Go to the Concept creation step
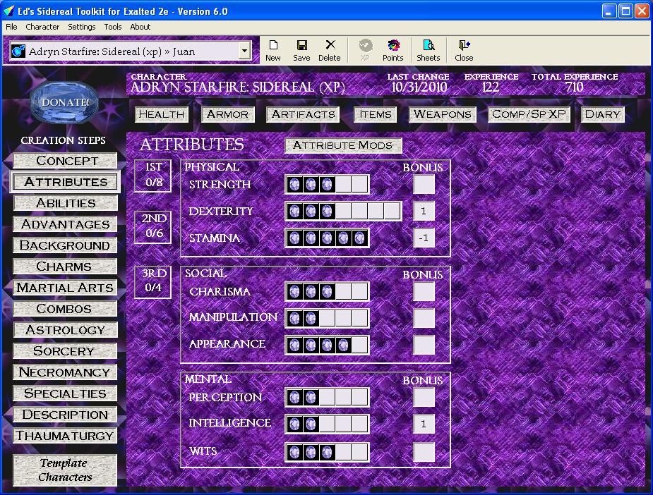Image resolution: width=653 pixels, height=495 pixels. [x=65, y=161]
